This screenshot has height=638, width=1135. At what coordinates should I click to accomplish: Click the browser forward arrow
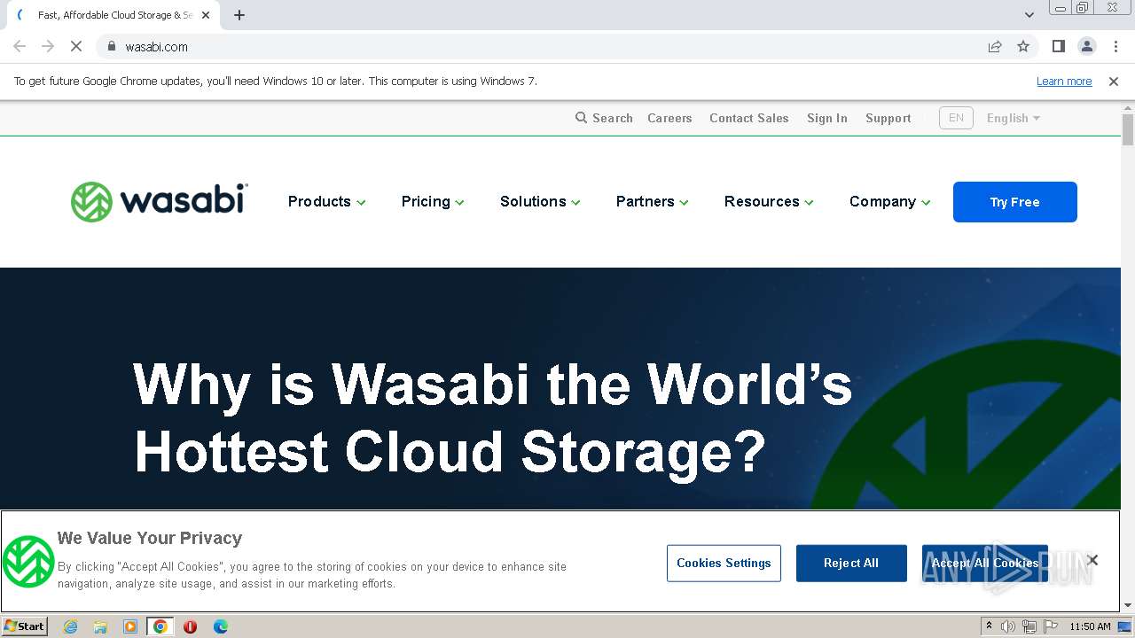point(48,46)
